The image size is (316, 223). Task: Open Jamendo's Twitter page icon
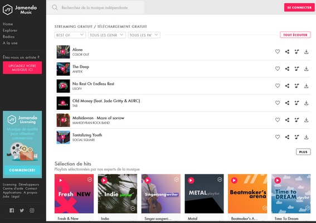point(22,211)
